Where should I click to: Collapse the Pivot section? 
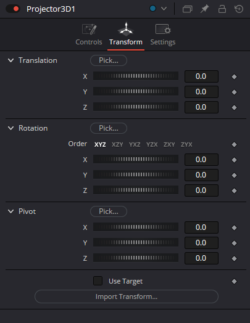(x=10, y=211)
